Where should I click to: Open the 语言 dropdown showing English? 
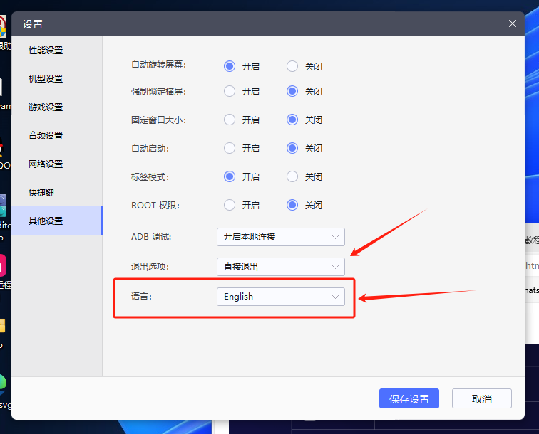click(280, 297)
